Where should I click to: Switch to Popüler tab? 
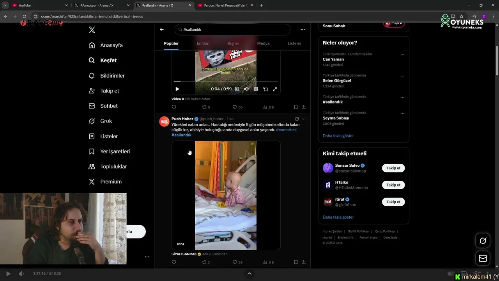[x=171, y=43]
